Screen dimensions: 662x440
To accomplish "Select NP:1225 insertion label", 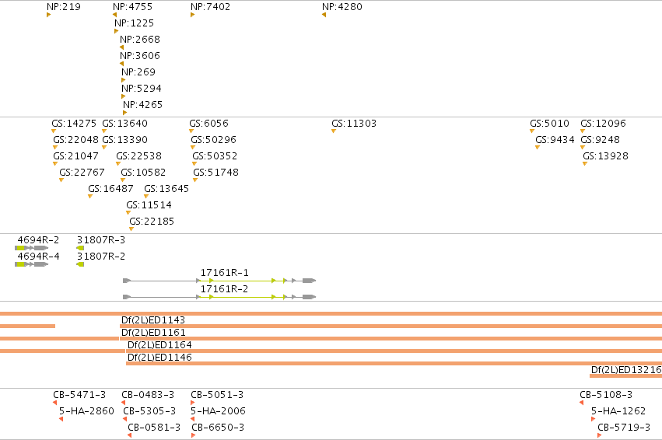I will (135, 23).
